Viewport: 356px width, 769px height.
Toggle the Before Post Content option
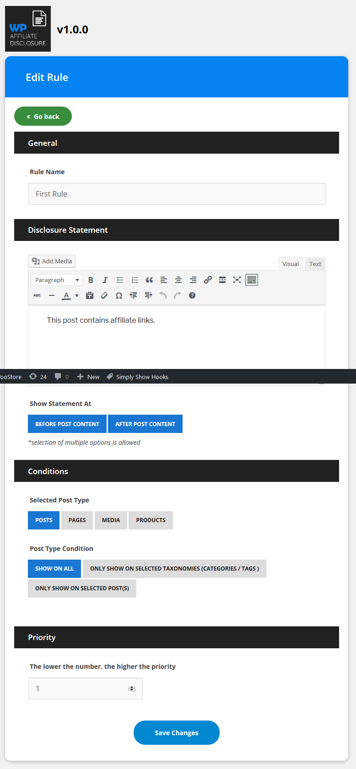(67, 424)
